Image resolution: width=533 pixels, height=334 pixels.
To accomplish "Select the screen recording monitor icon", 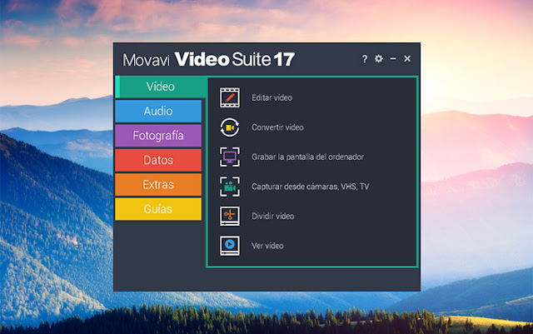I will click(x=230, y=157).
